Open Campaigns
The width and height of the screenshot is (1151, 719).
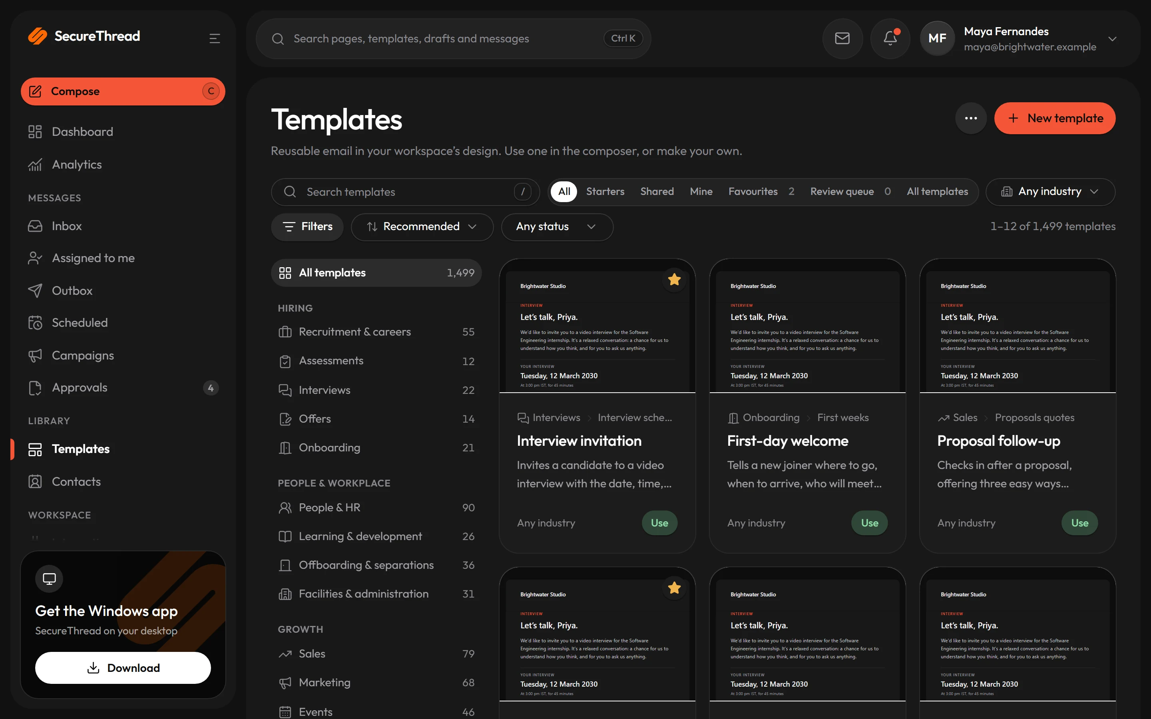(123, 355)
